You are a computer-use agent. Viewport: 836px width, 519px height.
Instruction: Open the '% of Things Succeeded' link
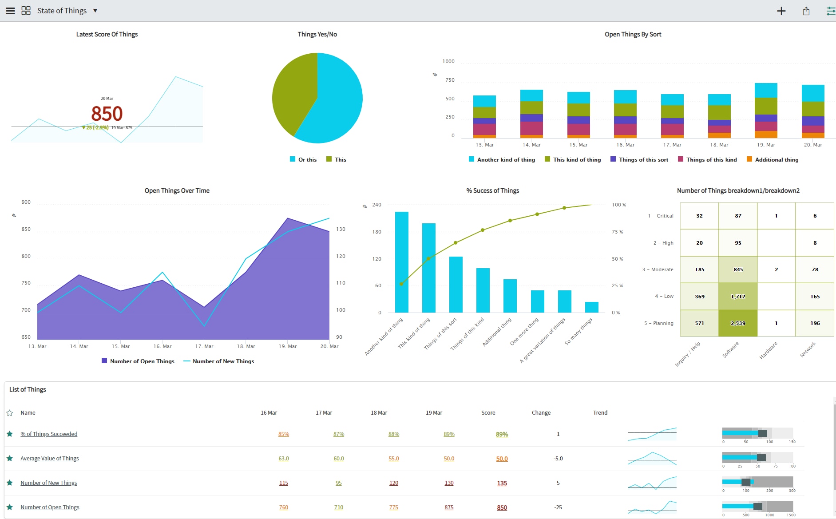(x=49, y=434)
